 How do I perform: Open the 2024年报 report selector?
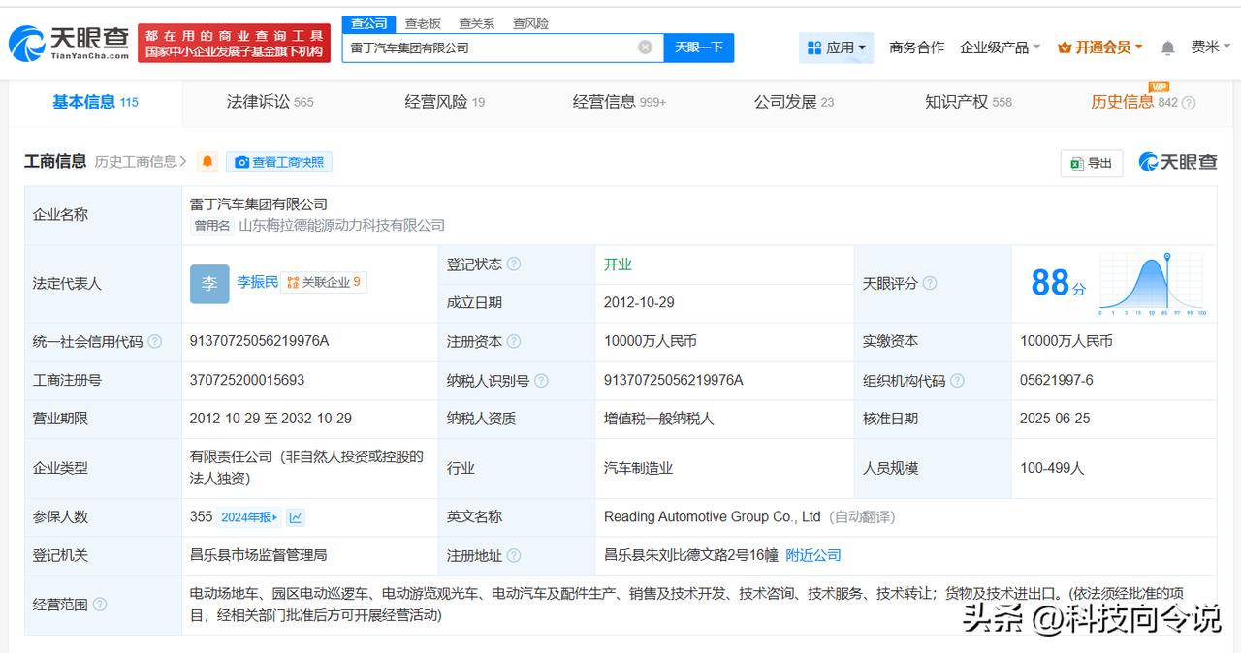point(249,517)
